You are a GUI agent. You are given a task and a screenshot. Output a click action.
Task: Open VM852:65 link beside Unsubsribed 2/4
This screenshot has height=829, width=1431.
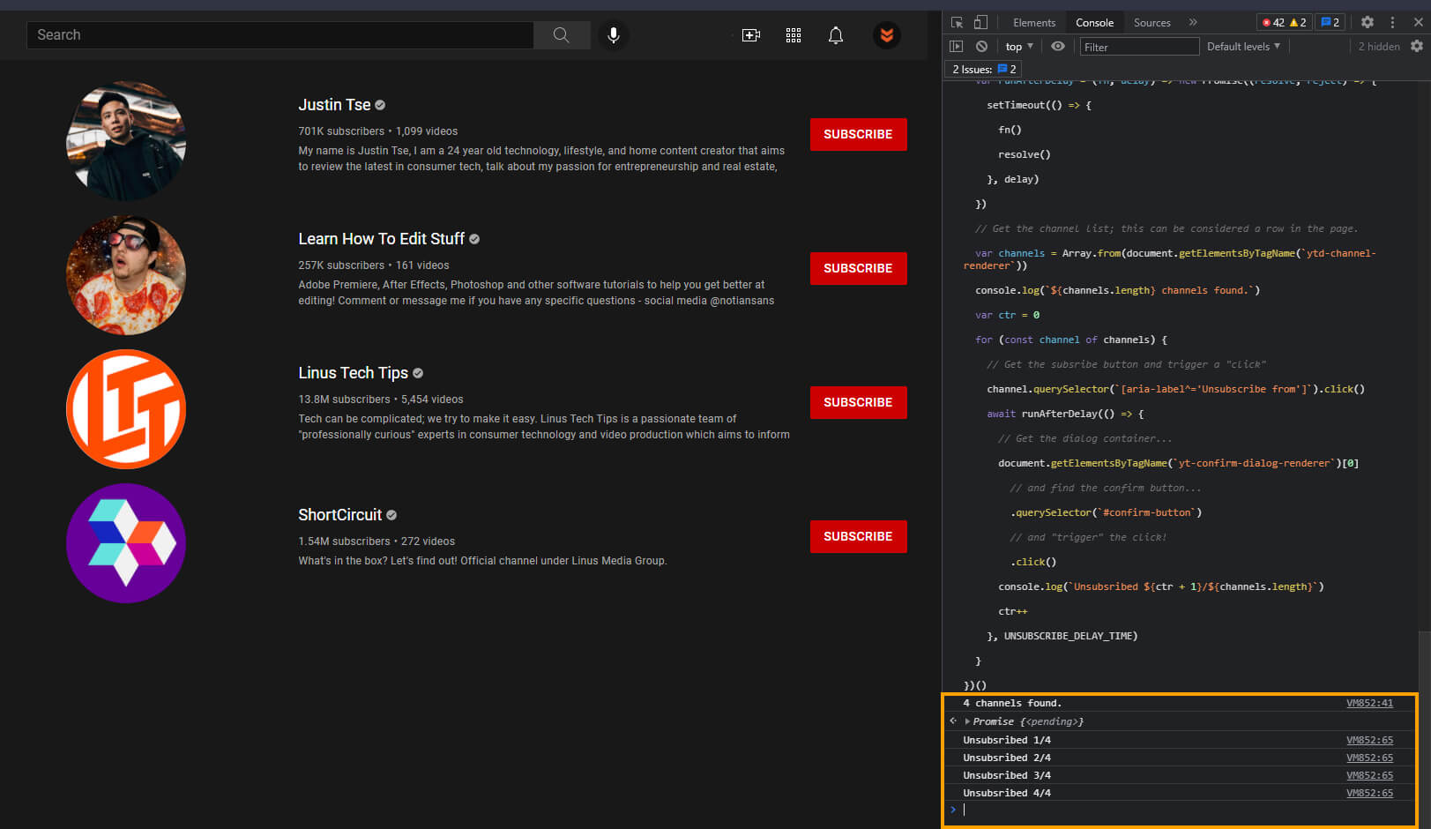[x=1369, y=758]
